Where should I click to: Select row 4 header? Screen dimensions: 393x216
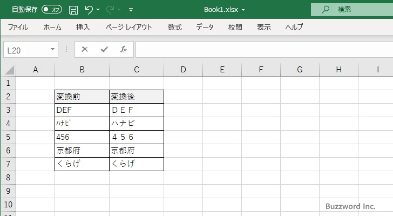8,124
